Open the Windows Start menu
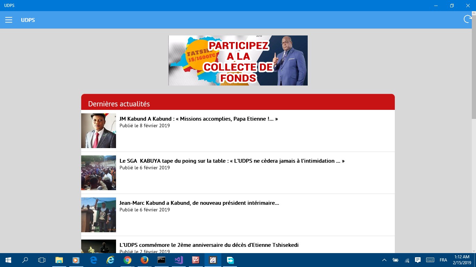 pyautogui.click(x=8, y=260)
